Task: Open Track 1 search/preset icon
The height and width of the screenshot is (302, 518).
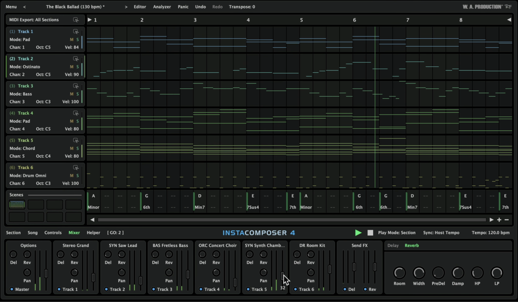Action: point(76,32)
